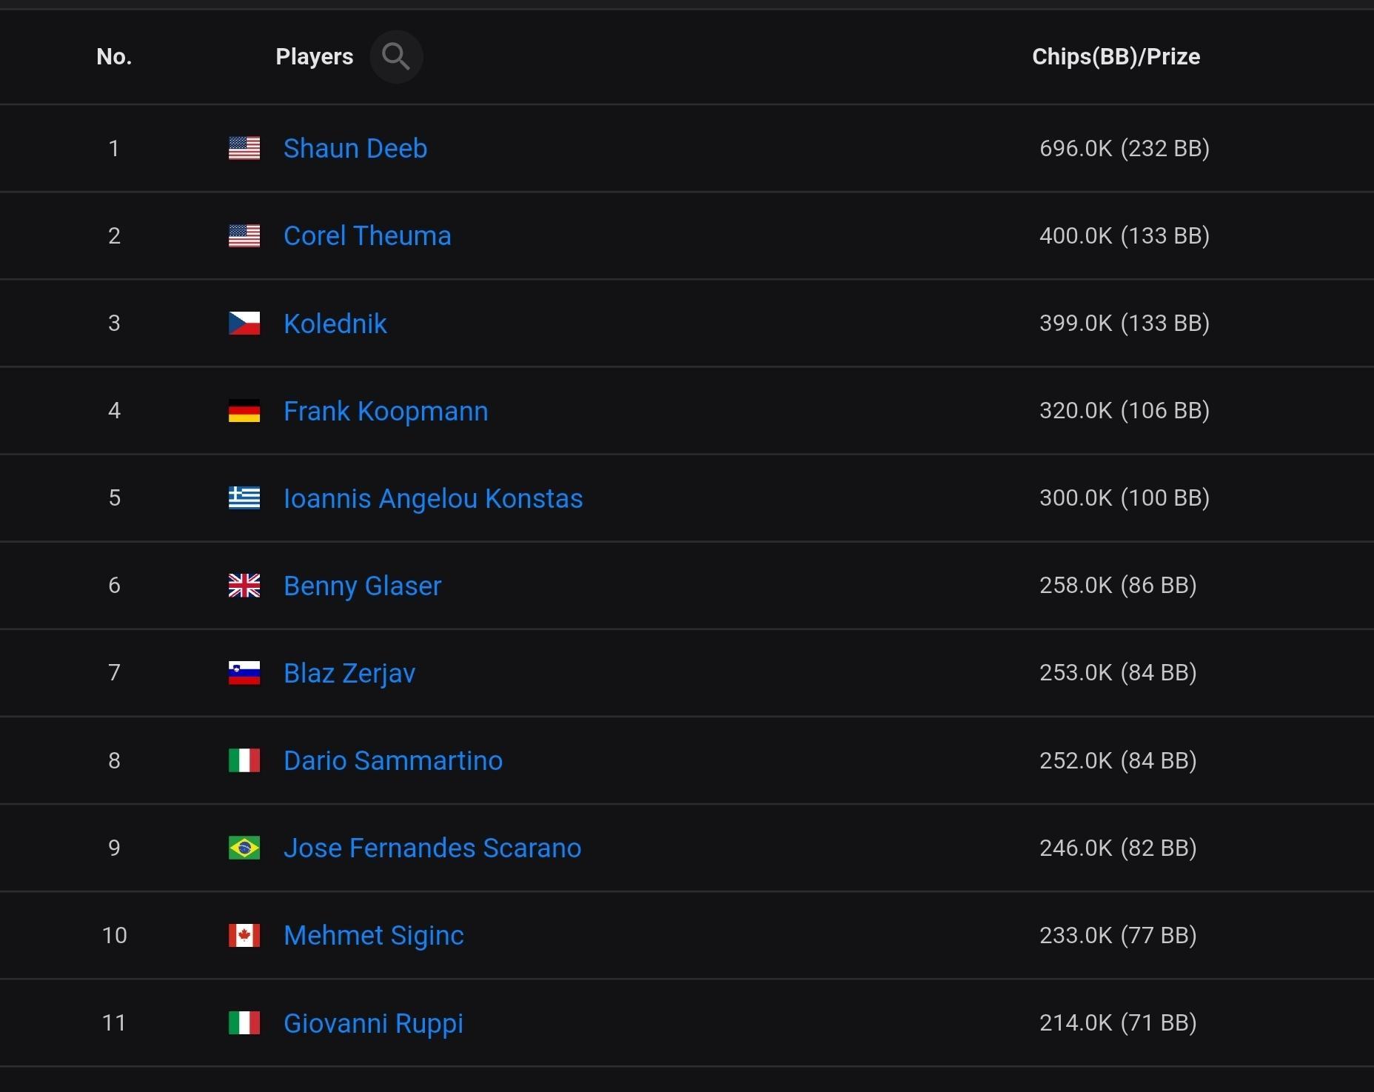Click the player search magnifier icon
1374x1092 pixels.
click(x=396, y=56)
